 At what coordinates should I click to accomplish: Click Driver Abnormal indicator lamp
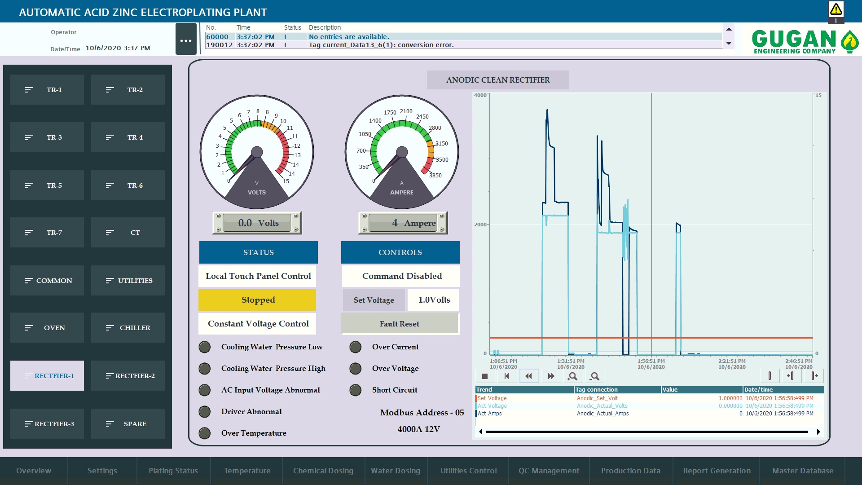[x=205, y=412]
